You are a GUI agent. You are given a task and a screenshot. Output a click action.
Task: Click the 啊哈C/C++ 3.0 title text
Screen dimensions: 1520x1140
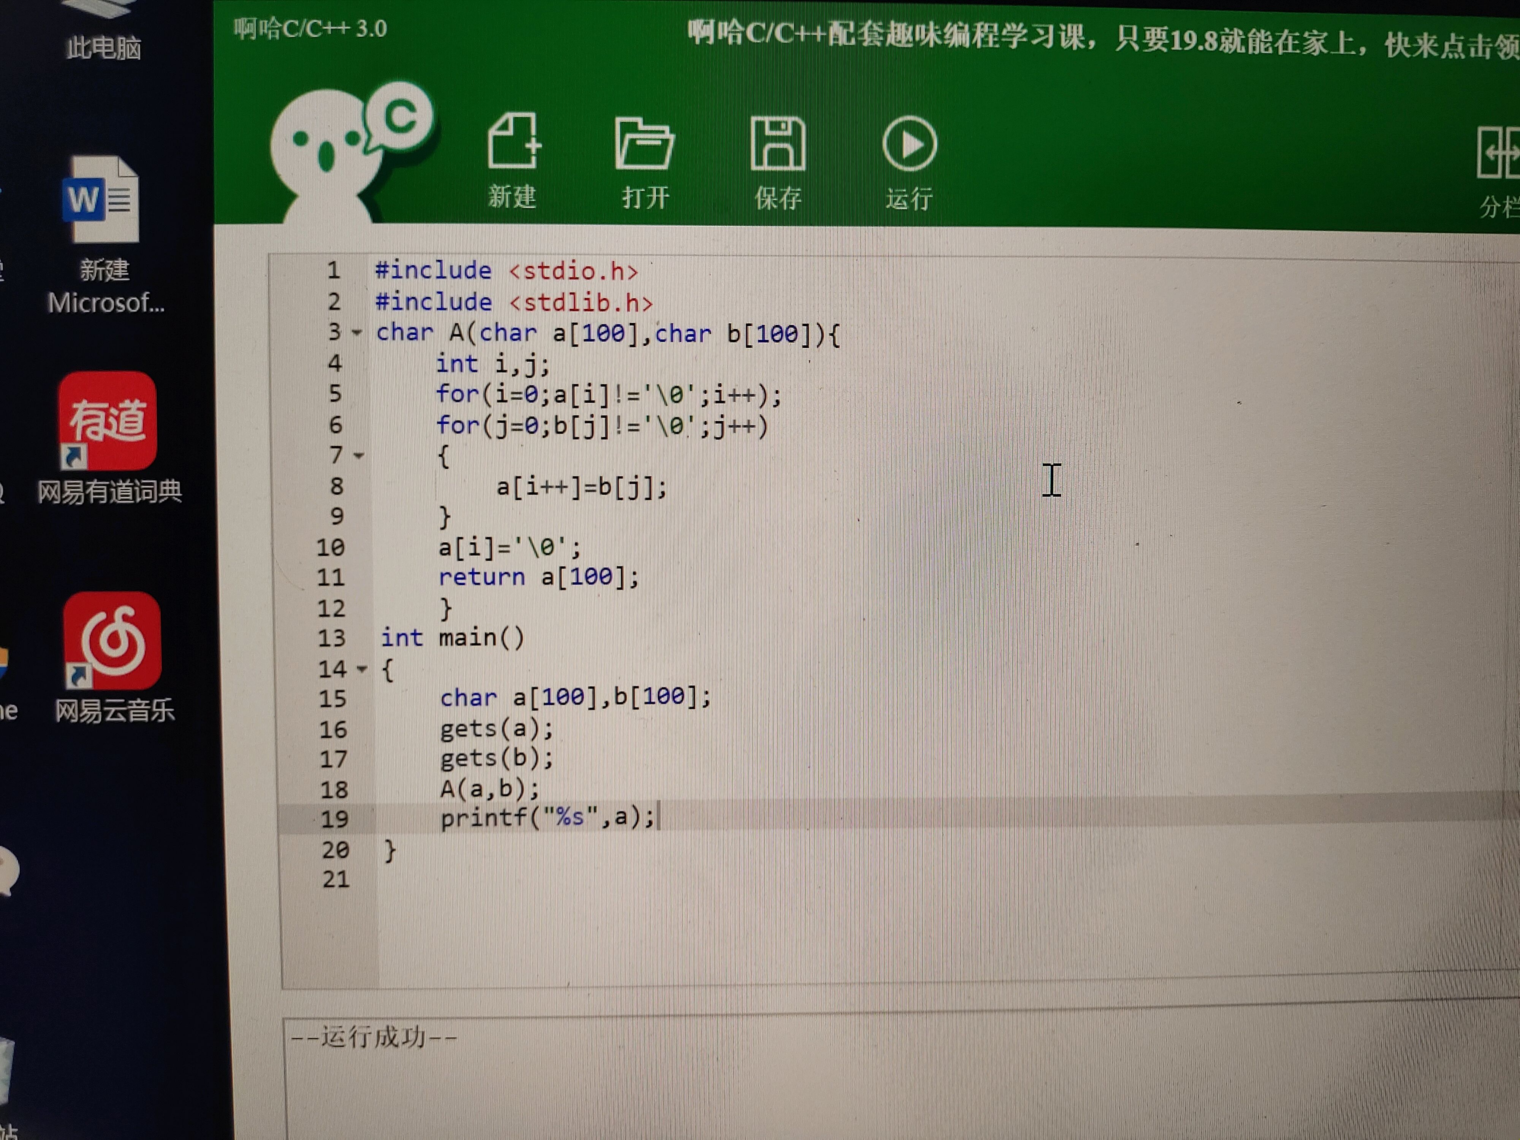coord(310,29)
